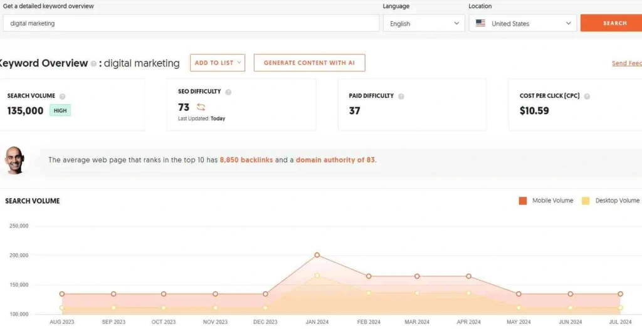This screenshot has width=642, height=329.
Task: Click the DEC 2023 mobile volume data point
Action: pos(265,294)
